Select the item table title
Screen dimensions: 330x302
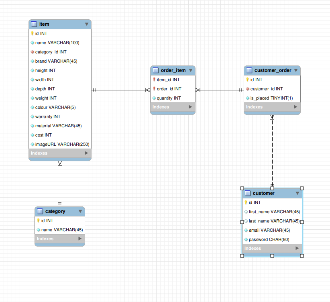(x=44, y=24)
